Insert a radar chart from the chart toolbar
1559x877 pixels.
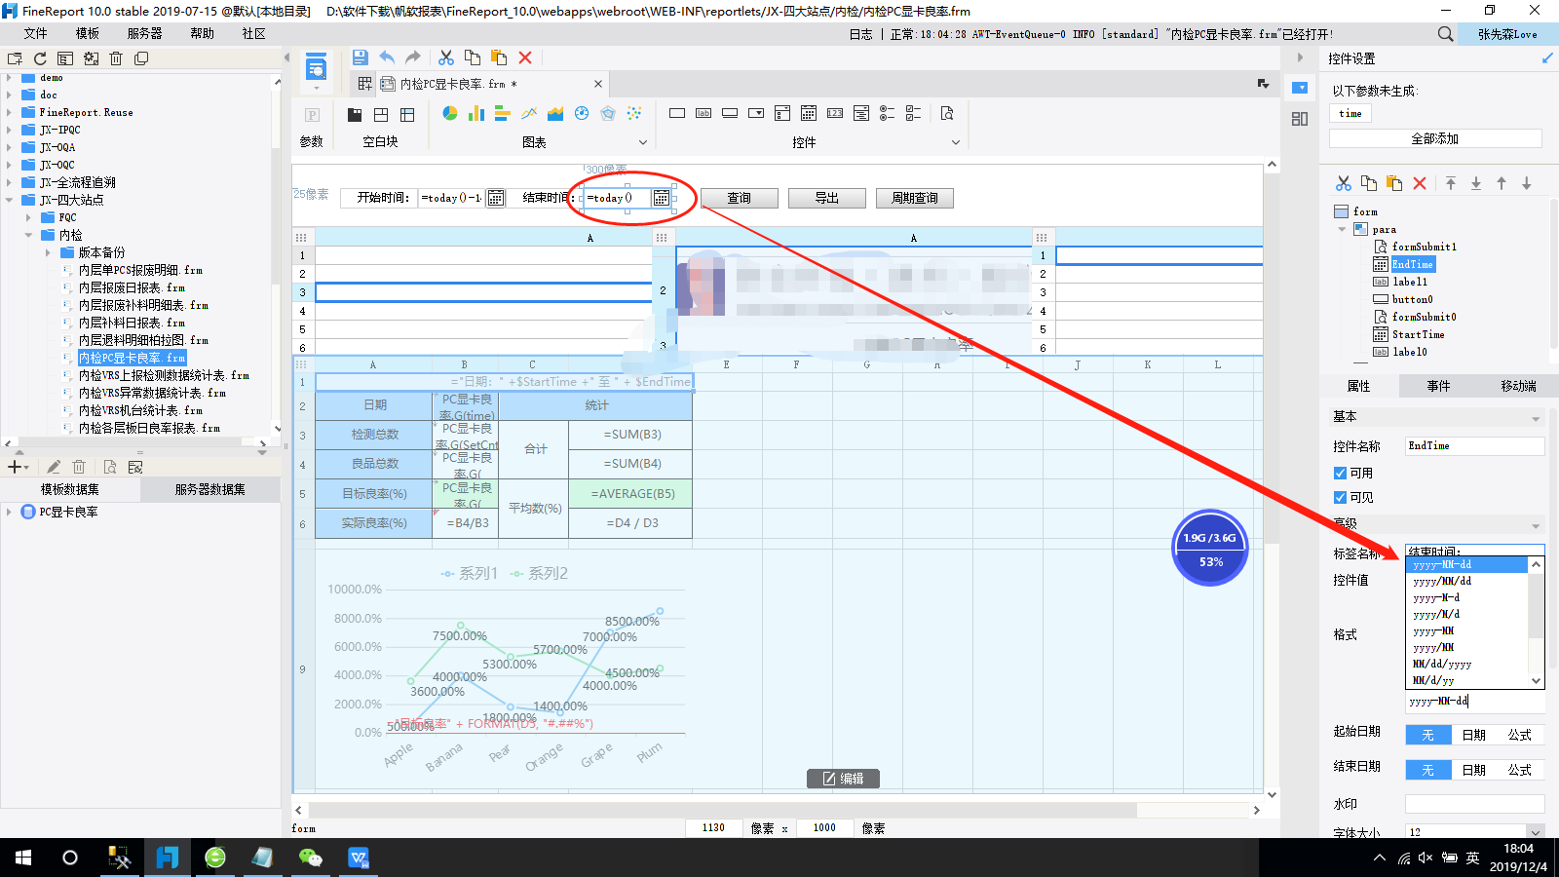(x=608, y=113)
